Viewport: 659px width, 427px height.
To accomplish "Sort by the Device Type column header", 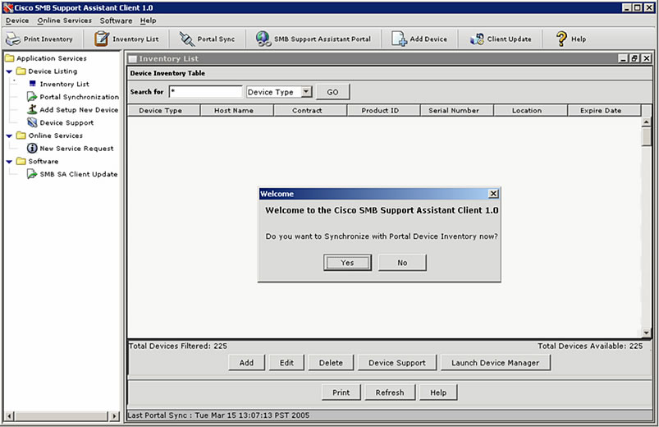I will pyautogui.click(x=163, y=110).
